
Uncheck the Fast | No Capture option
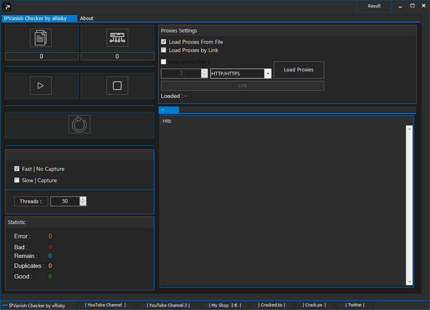point(17,169)
